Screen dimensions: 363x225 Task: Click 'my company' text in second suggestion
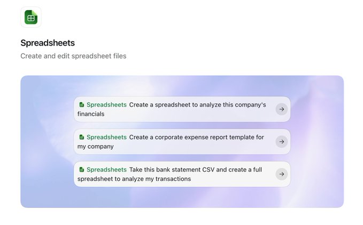[x=95, y=147]
